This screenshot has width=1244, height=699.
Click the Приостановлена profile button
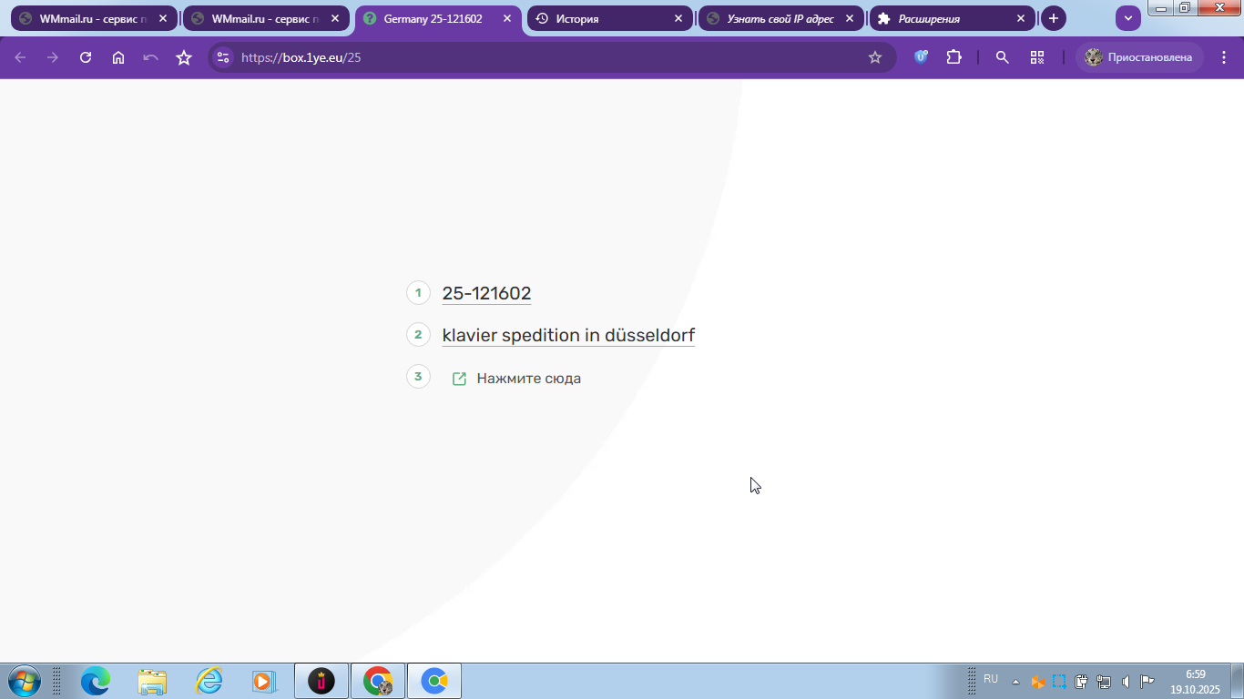(1139, 57)
